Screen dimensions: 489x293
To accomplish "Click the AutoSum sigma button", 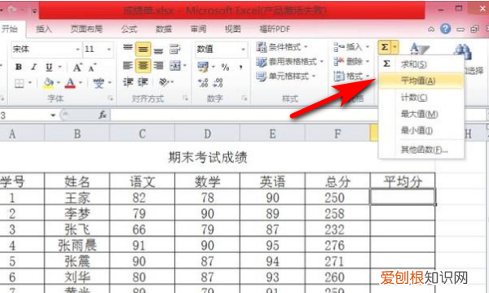I will [x=385, y=47].
